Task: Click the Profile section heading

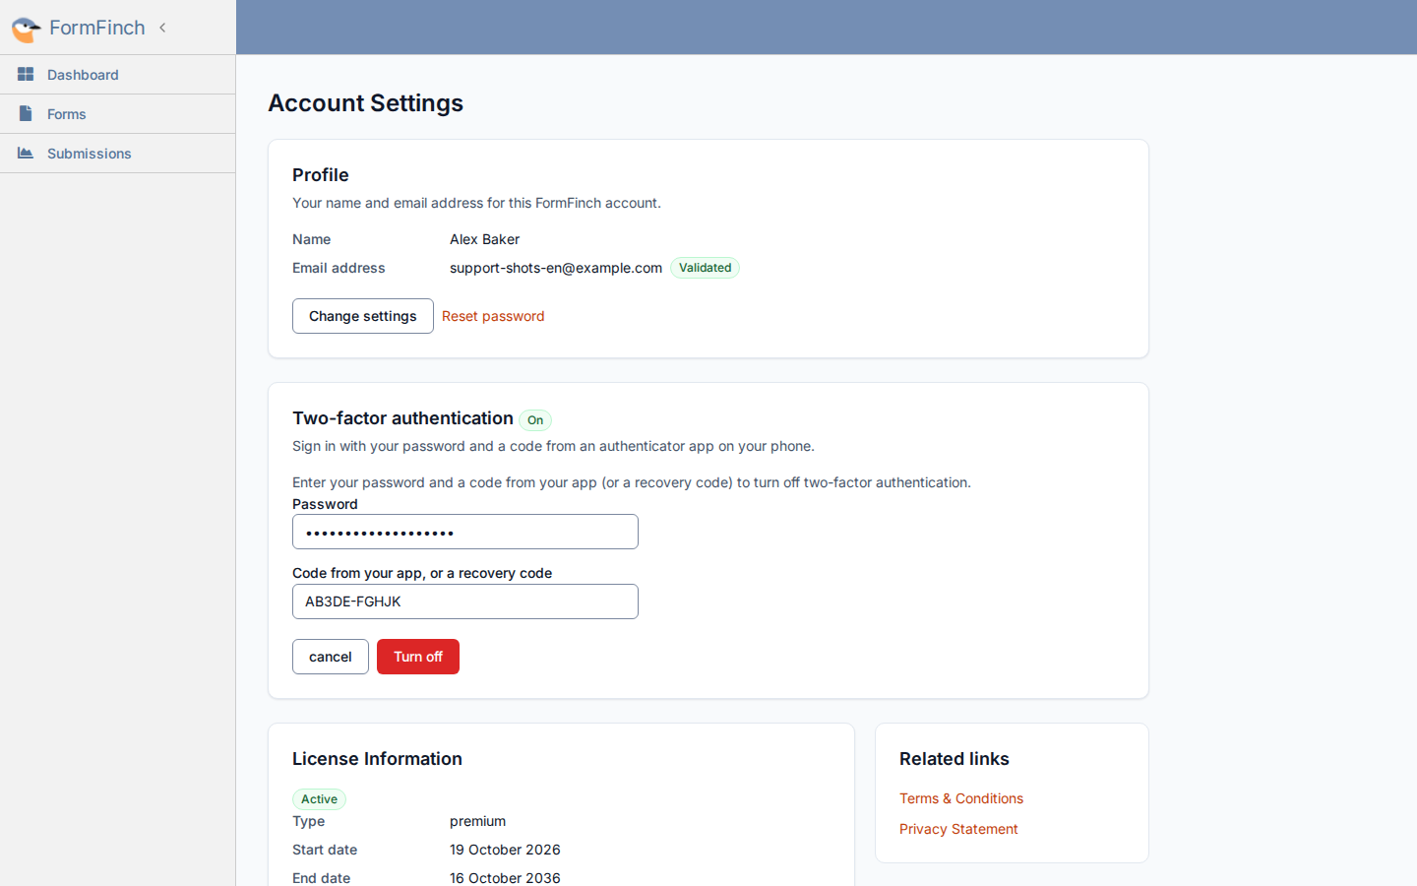Action: point(321,175)
